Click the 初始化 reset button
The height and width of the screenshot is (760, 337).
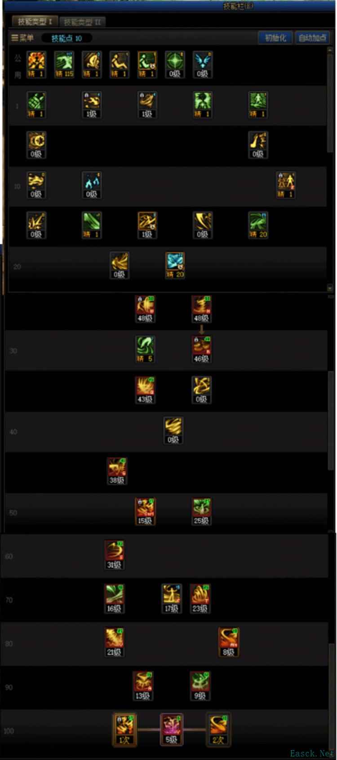coord(275,38)
